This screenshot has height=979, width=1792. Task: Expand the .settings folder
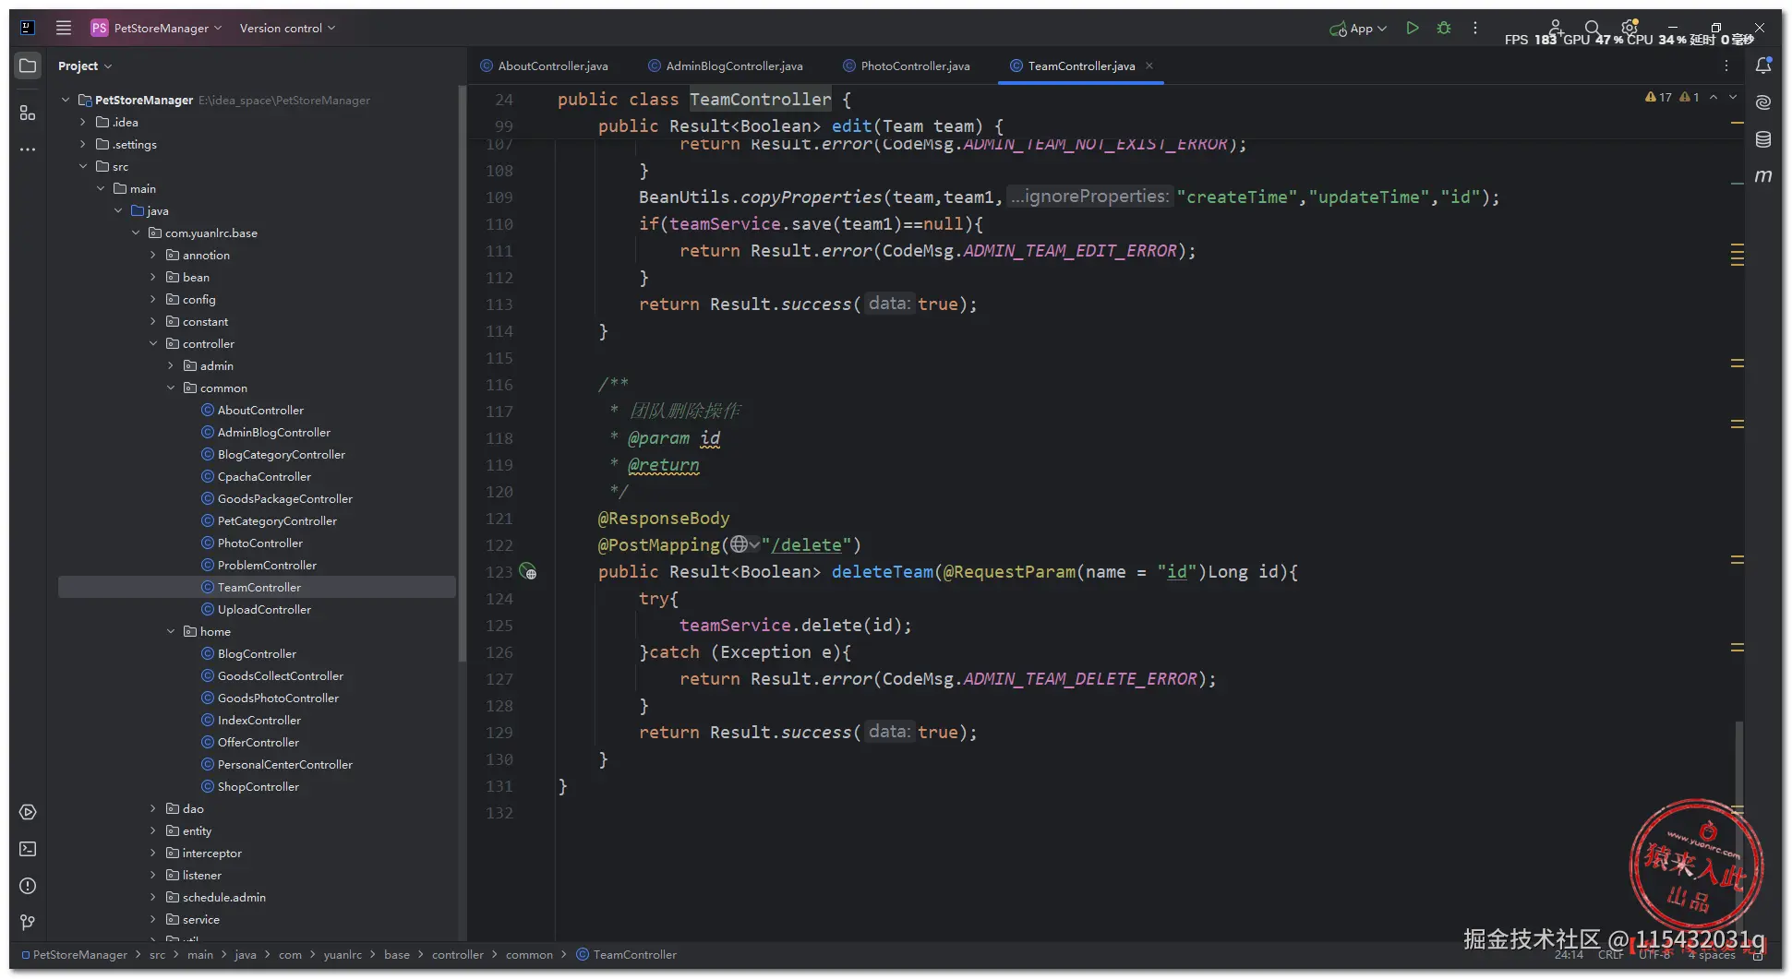[x=83, y=144]
